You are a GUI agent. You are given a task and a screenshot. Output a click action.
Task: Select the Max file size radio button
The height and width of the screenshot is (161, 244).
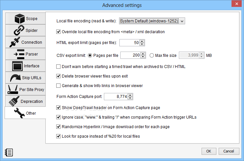pyautogui.click(x=152, y=56)
